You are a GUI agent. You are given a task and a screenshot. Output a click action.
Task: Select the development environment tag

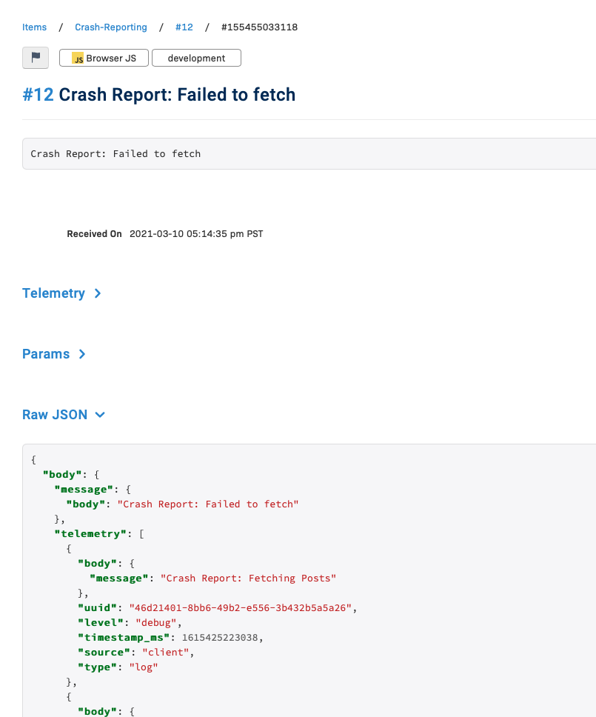[x=196, y=58]
